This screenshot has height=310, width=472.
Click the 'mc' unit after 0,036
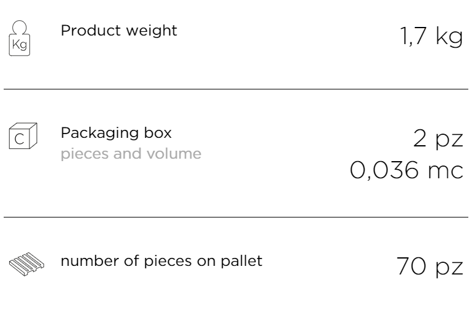pyautogui.click(x=446, y=172)
